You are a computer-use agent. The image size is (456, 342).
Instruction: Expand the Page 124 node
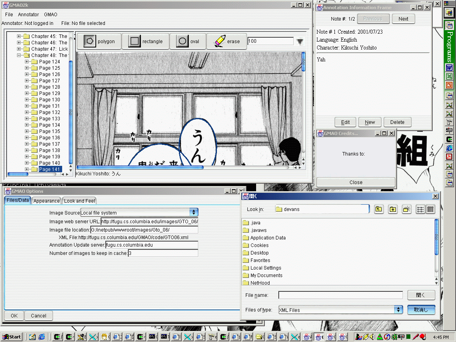coord(27,62)
